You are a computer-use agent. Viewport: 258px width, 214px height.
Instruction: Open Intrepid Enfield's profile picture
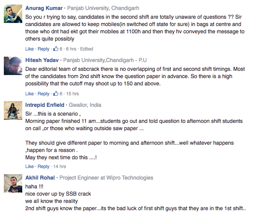pos(13,111)
